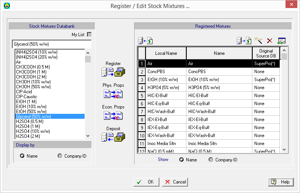Click the magic wand icon

258,40
